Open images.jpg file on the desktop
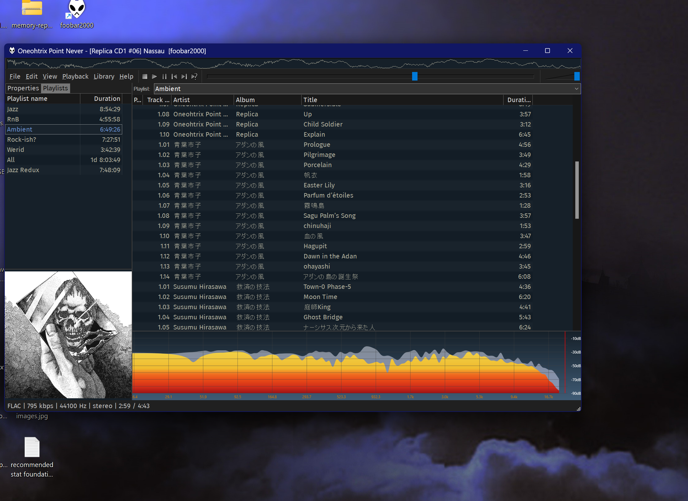688x501 pixels. [32, 416]
